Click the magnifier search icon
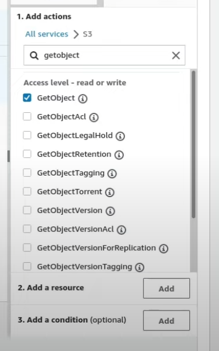 point(34,55)
